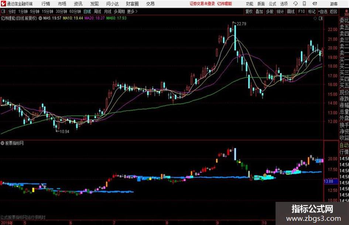Open the 财富圈 menu

(x=132, y=4)
